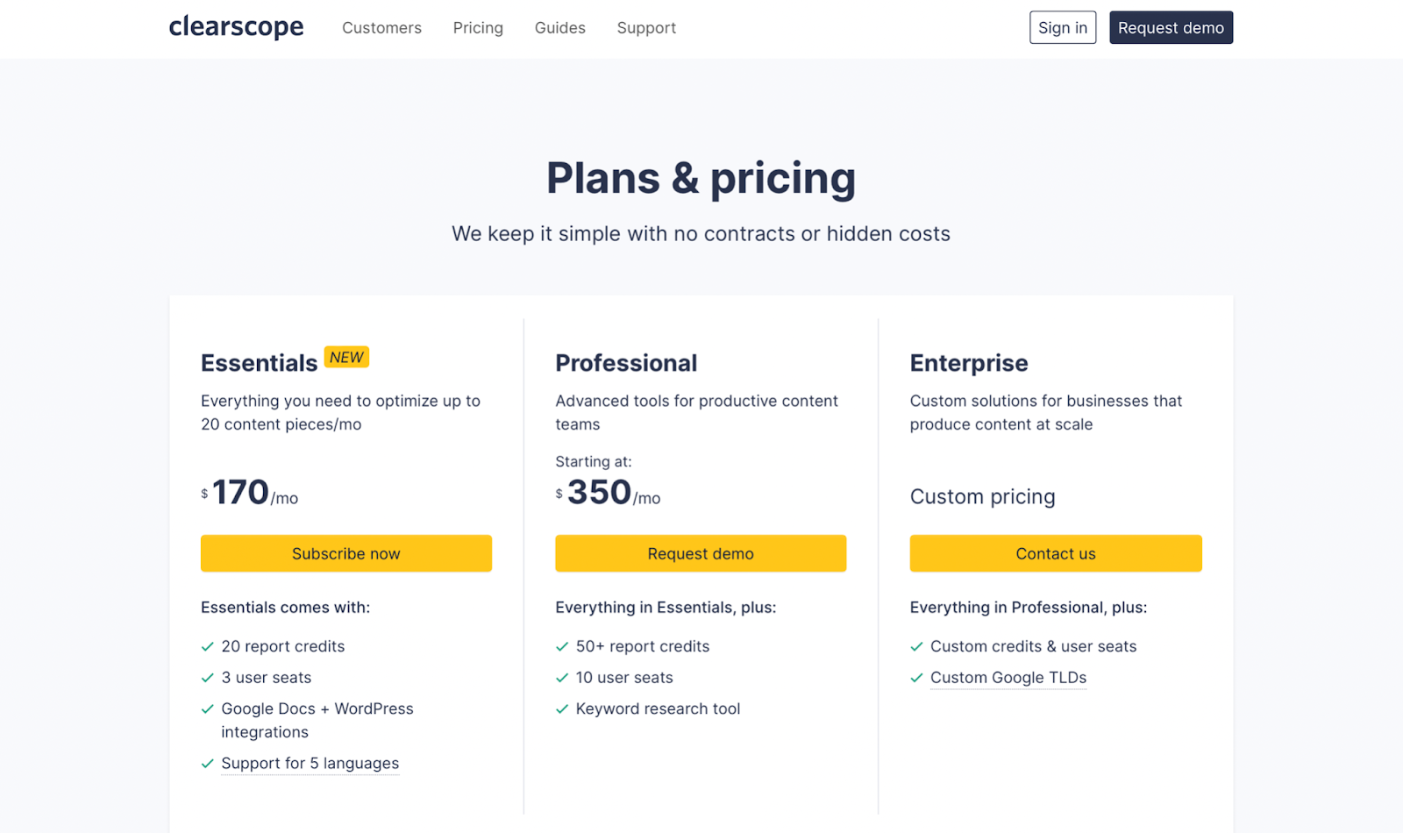The width and height of the screenshot is (1403, 833).
Task: Click the Sign in button
Action: point(1063,28)
